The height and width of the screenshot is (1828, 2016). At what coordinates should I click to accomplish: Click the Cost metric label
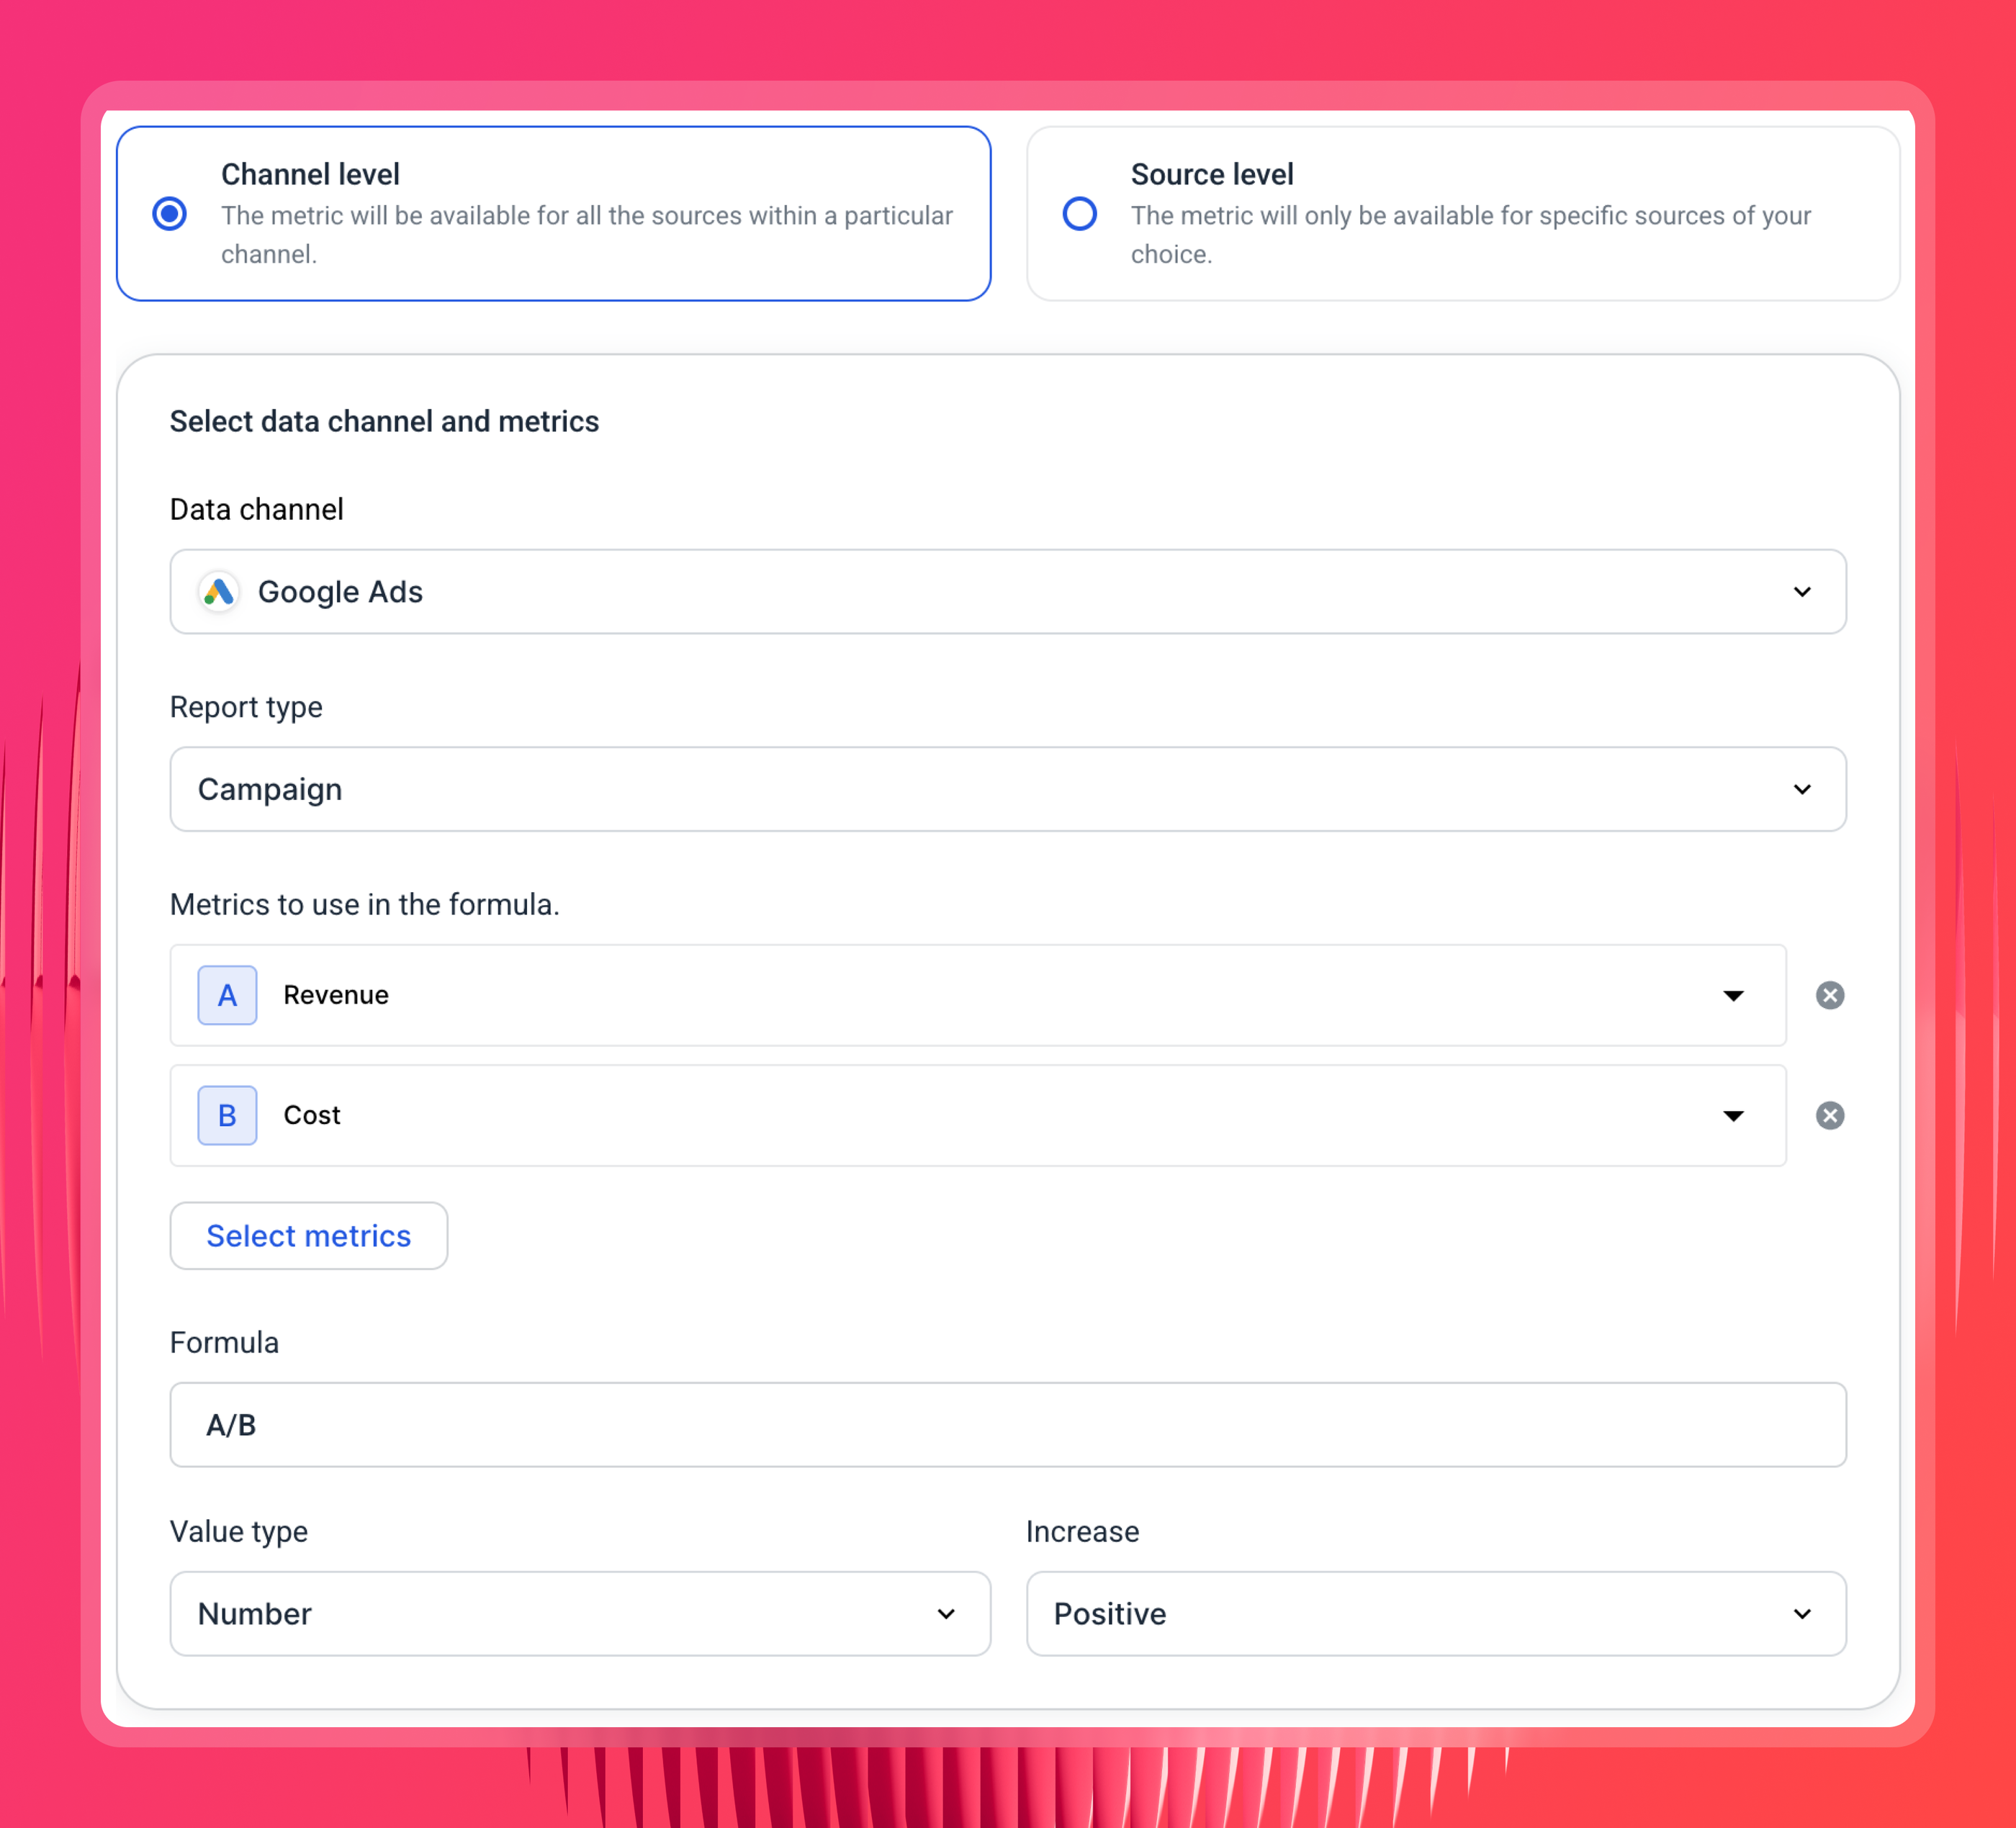312,1115
